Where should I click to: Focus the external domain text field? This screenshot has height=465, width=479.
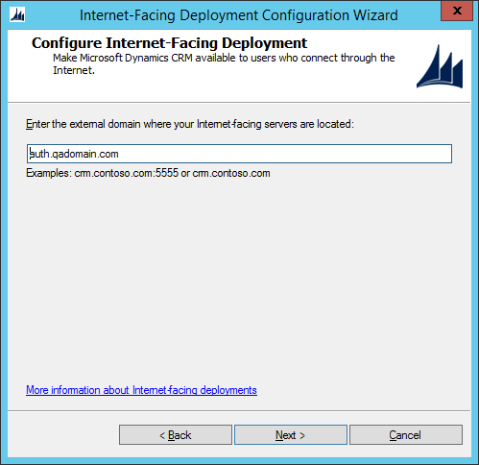[239, 154]
